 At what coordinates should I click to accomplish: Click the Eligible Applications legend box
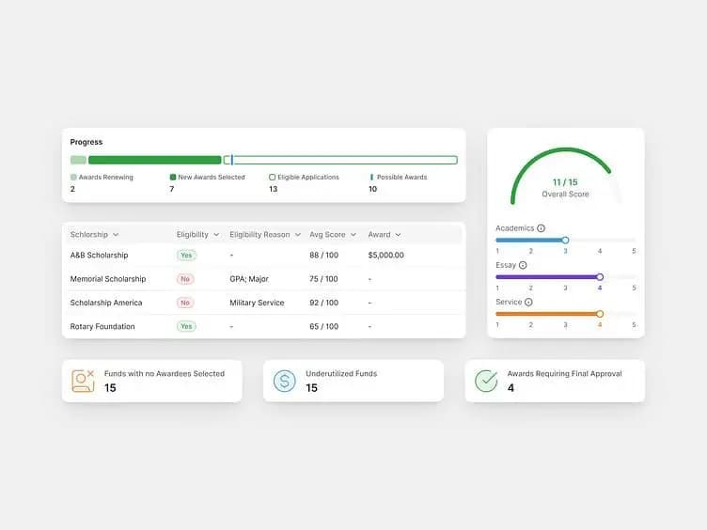[x=272, y=177]
